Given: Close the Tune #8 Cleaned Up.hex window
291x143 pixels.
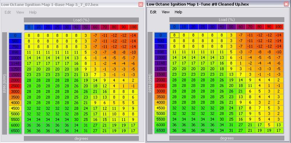Looking at the screenshot, I should (286, 4).
